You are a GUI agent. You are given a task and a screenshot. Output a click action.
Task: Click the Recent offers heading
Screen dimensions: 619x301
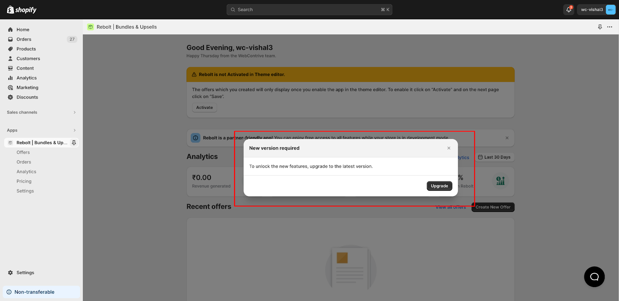point(209,206)
